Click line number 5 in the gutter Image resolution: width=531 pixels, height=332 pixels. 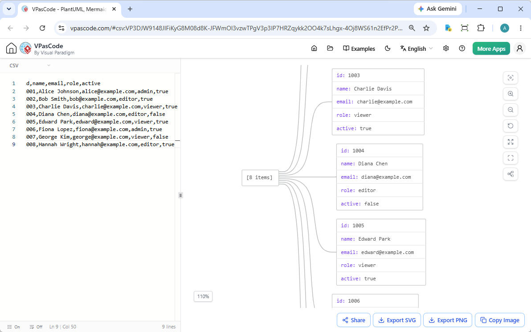point(13,114)
